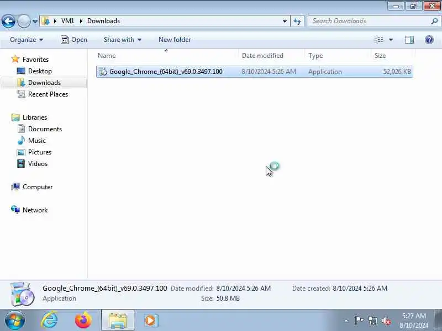This screenshot has height=331, width=442.
Task: Launch Internet Explorer from the taskbar
Action: (x=50, y=320)
